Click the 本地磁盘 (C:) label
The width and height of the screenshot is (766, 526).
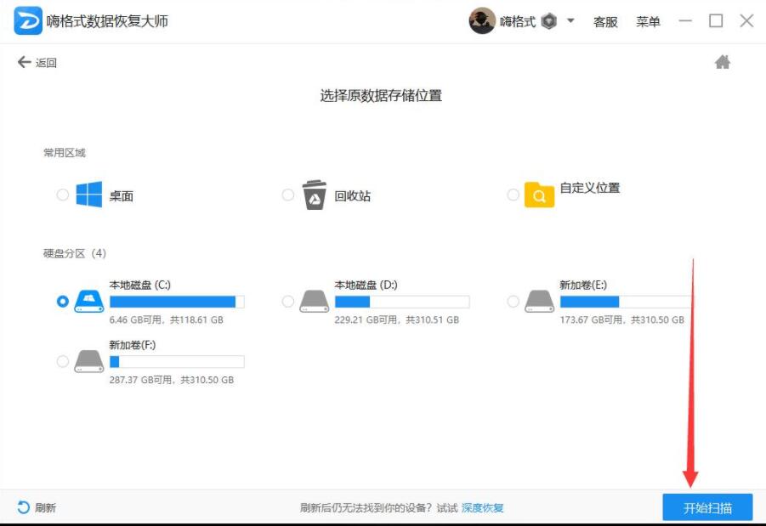(139, 285)
